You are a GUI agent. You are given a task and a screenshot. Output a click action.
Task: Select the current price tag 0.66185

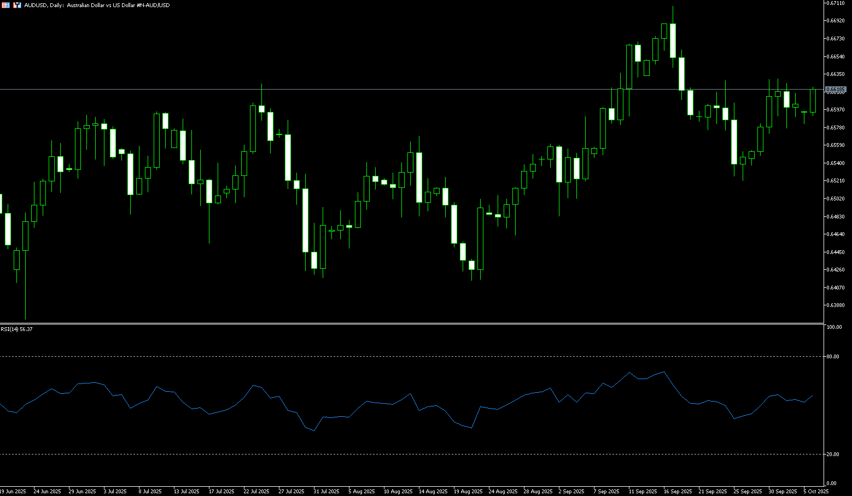pyautogui.click(x=835, y=89)
